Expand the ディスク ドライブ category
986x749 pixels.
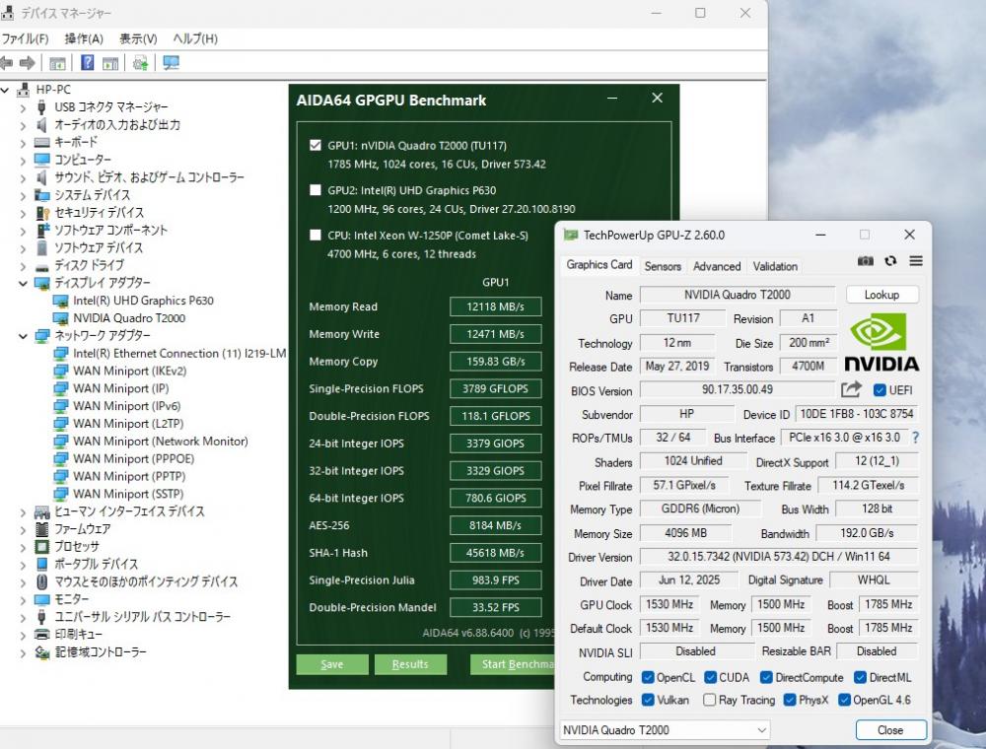click(x=24, y=266)
